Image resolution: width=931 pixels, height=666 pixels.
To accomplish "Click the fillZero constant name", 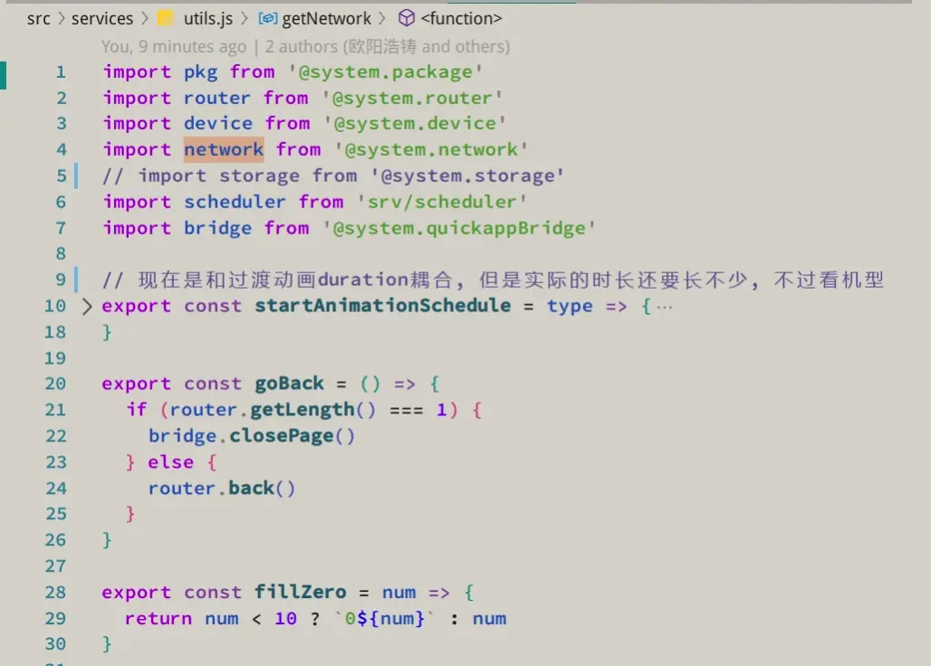I will tap(300, 593).
